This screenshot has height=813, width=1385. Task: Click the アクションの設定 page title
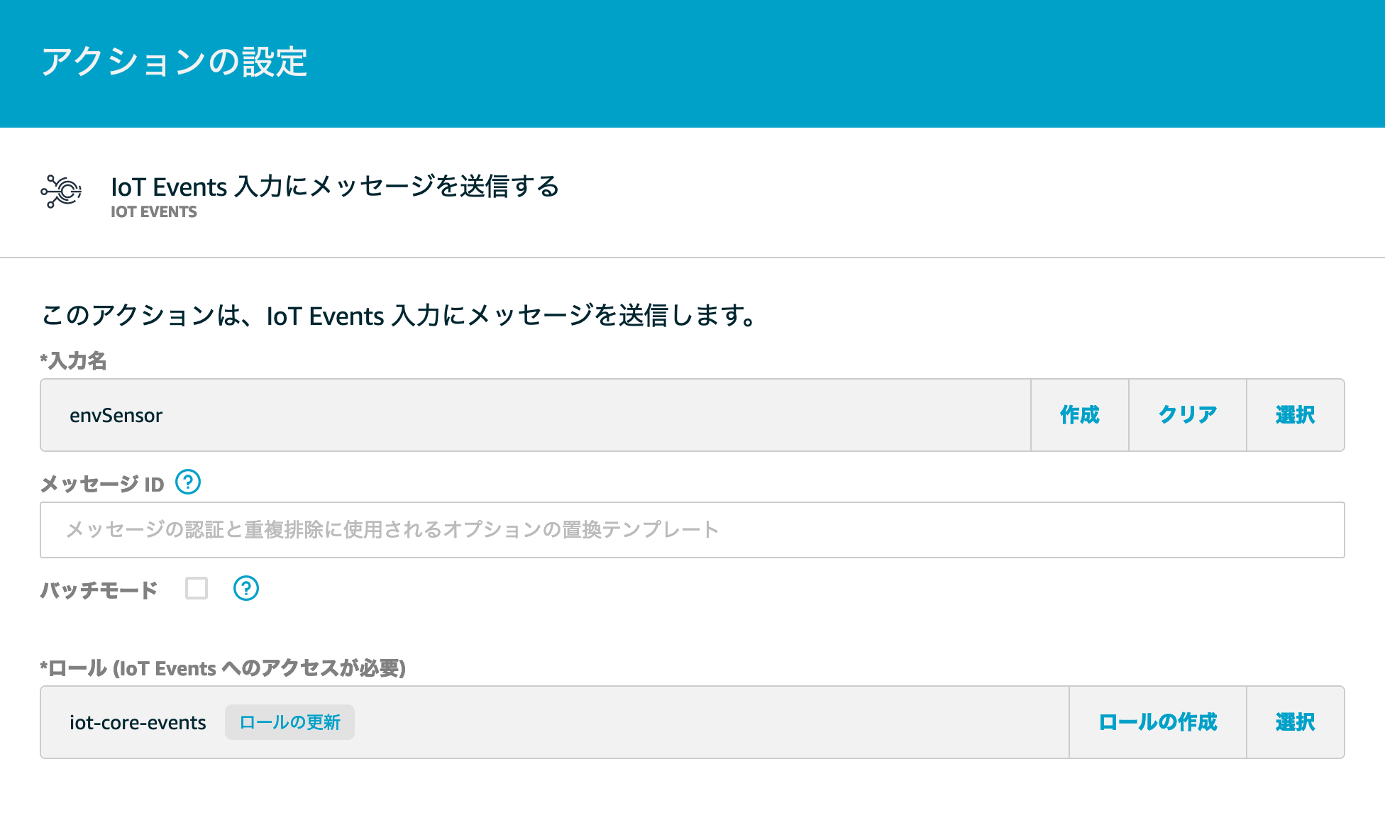pyautogui.click(x=175, y=62)
